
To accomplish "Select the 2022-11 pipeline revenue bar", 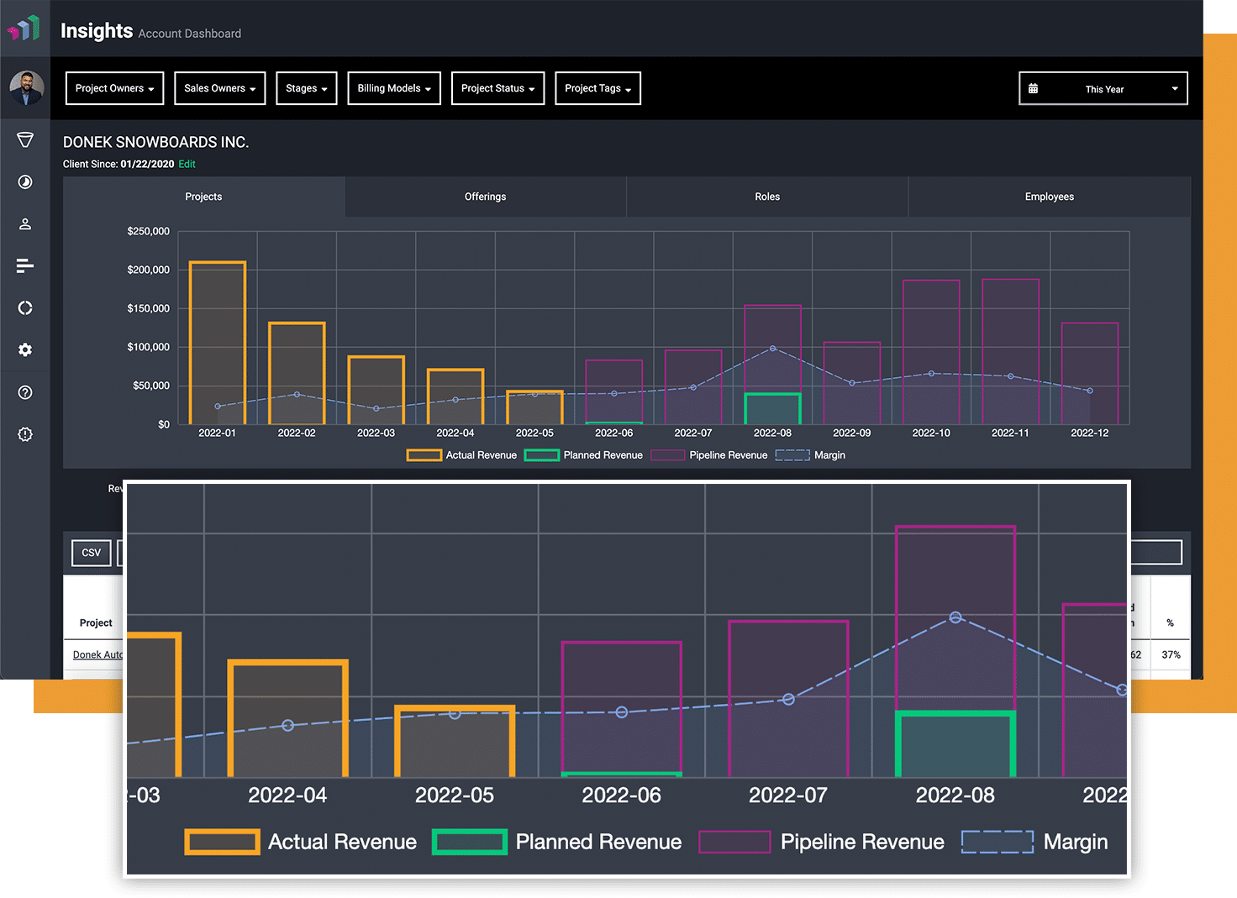I will (x=1010, y=351).
